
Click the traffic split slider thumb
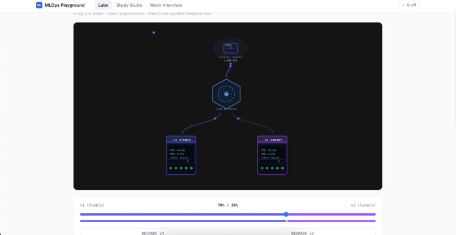pyautogui.click(x=286, y=214)
